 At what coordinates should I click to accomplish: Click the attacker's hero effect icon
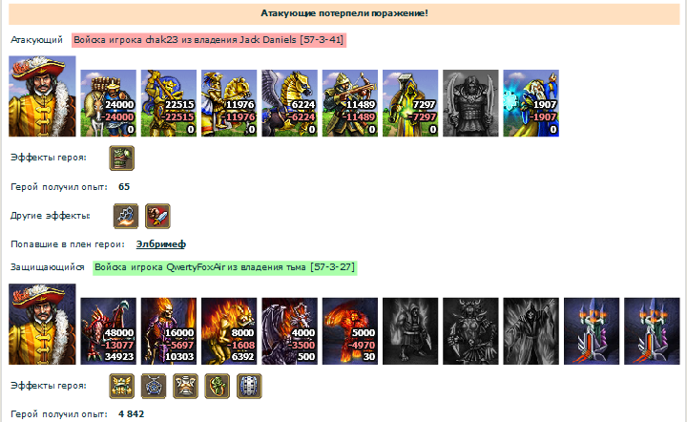pos(122,158)
